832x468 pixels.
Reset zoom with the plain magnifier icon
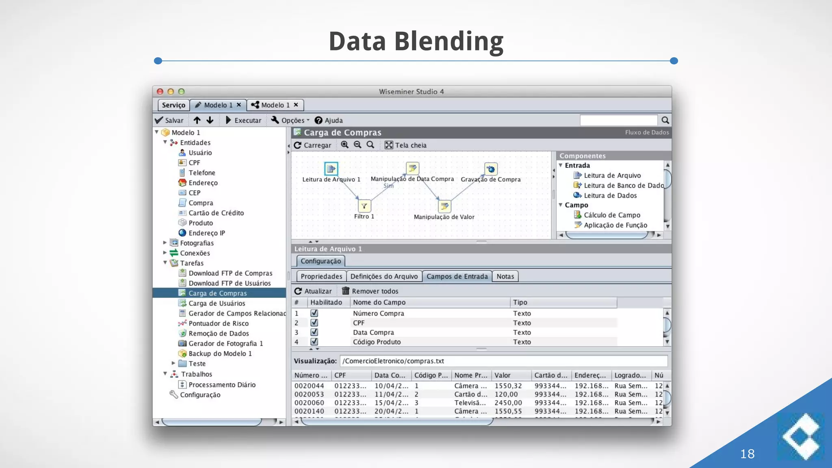370,145
